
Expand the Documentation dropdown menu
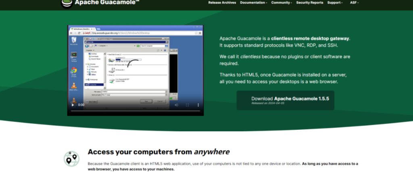click(x=254, y=2)
